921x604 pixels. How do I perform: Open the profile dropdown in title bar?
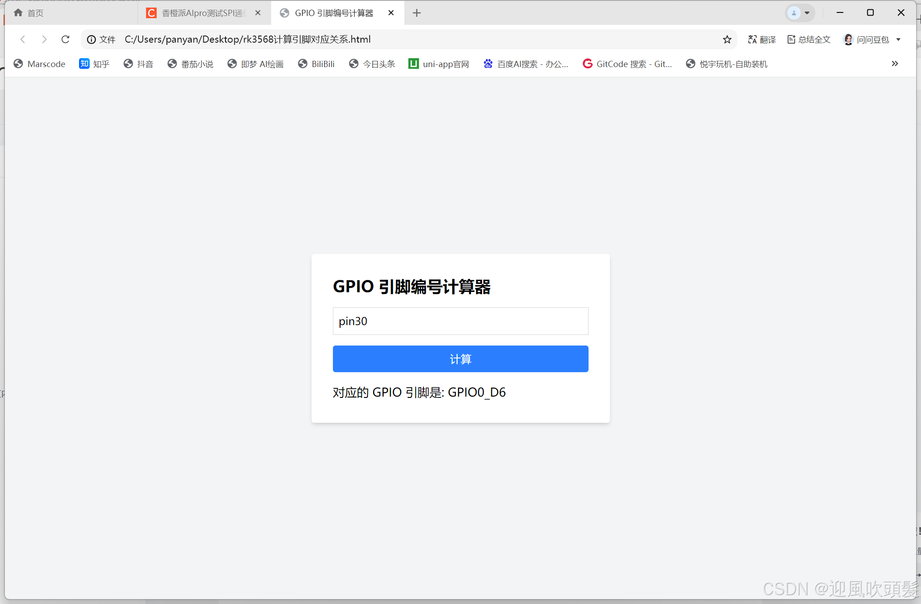click(x=800, y=13)
